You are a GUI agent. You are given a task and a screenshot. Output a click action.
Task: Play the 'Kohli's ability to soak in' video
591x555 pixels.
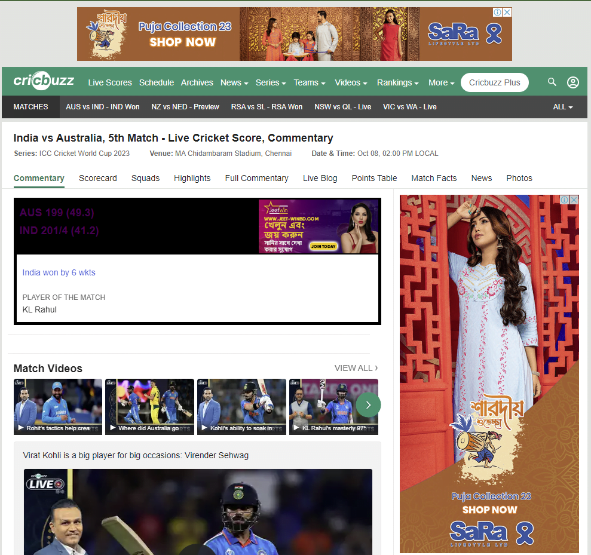click(x=241, y=407)
